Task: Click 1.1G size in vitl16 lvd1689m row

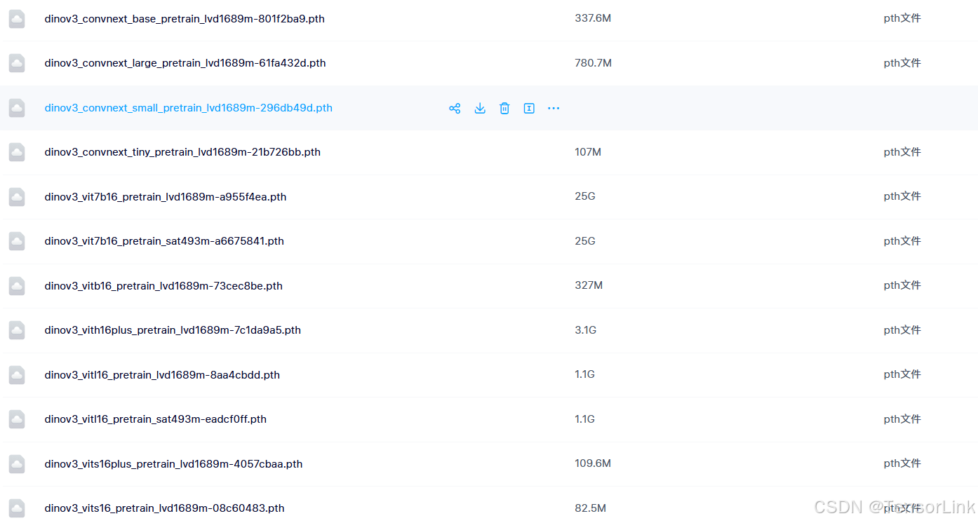Action: point(584,374)
